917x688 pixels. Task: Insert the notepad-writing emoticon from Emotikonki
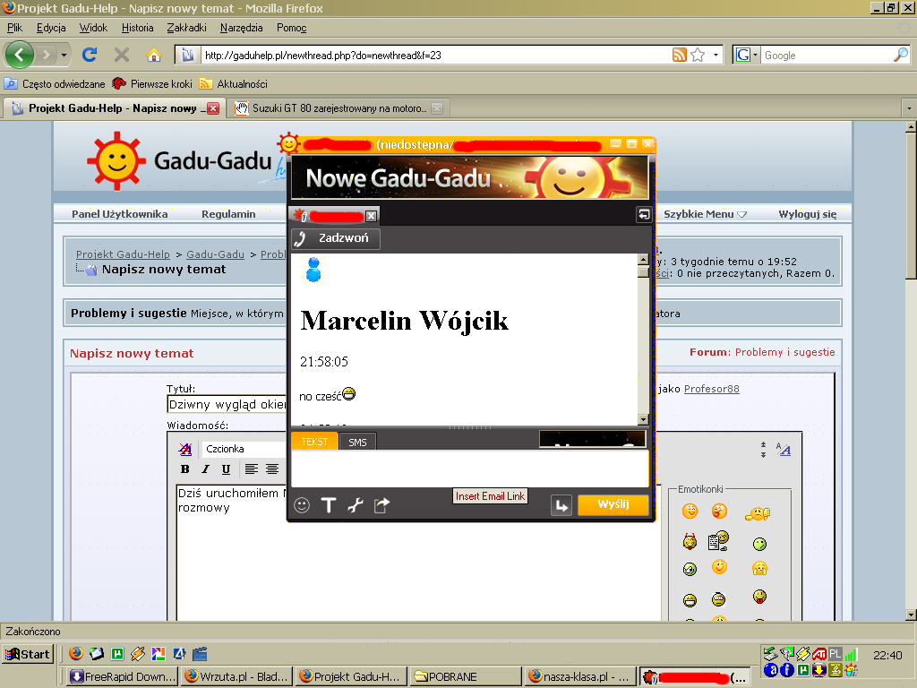718,540
